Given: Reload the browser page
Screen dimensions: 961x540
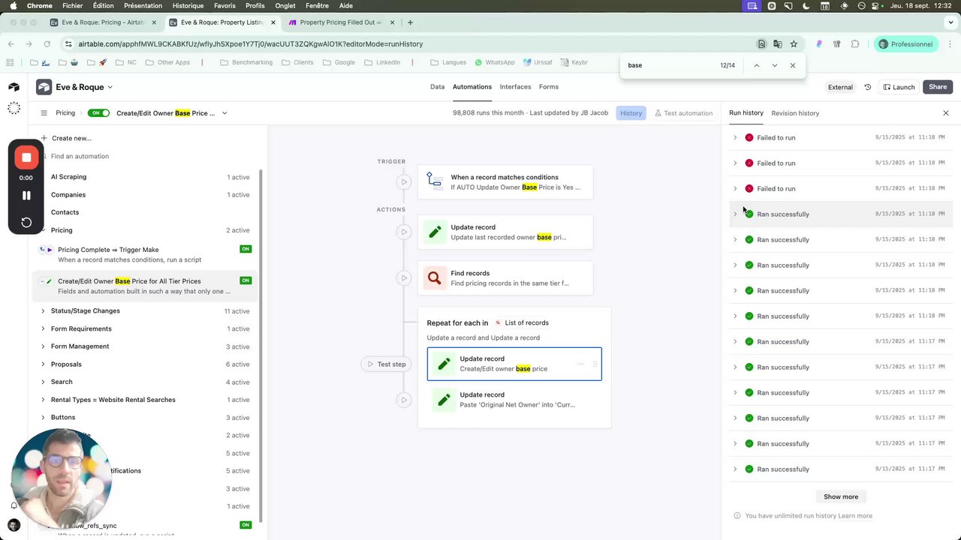Looking at the screenshot, I should 47,44.
